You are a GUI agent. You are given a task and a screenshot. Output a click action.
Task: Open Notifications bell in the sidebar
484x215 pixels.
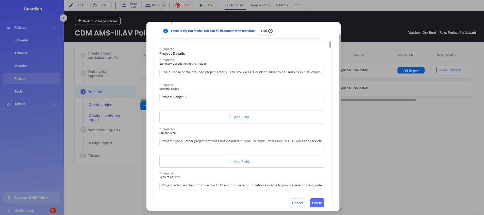pos(9,210)
